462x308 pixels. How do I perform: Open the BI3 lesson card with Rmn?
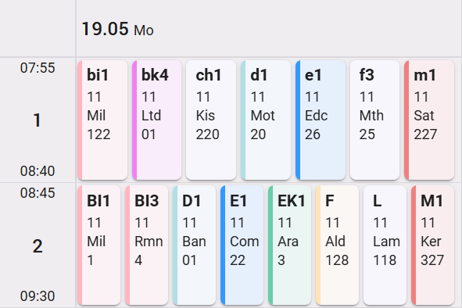tap(146, 245)
